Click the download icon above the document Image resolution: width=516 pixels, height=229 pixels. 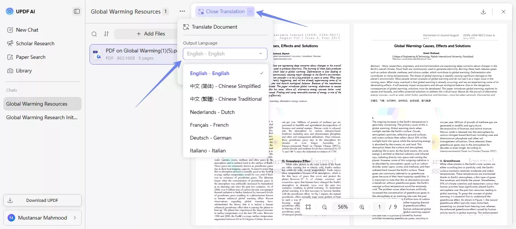pyautogui.click(x=484, y=11)
